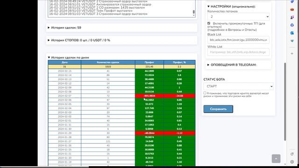Click the red percent cell -24.68
299x168 pixels.
click(x=179, y=96)
